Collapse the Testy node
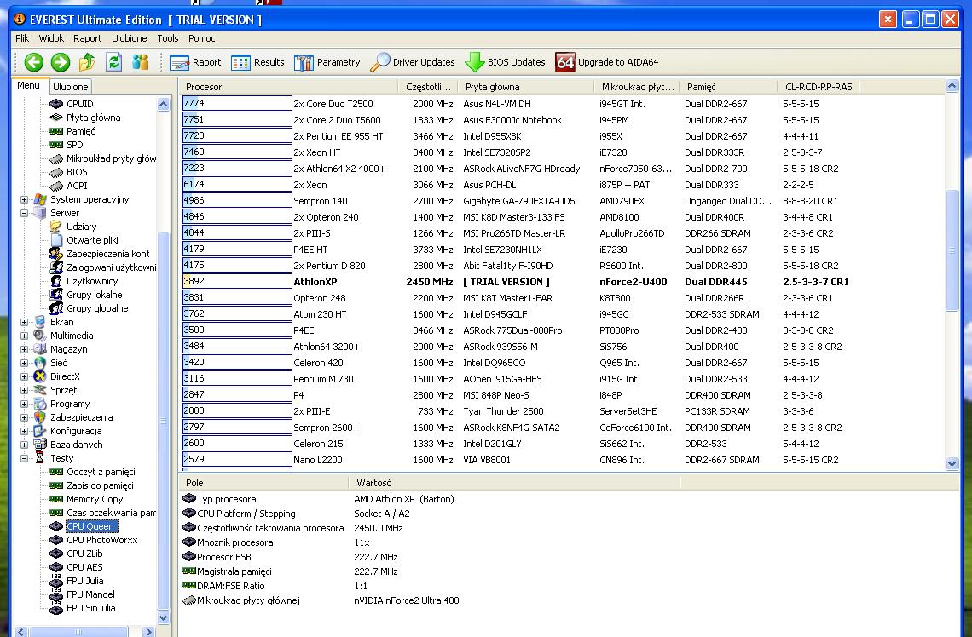This screenshot has width=972, height=637. 24,458
